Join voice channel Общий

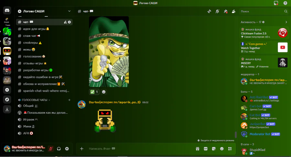point(44,106)
